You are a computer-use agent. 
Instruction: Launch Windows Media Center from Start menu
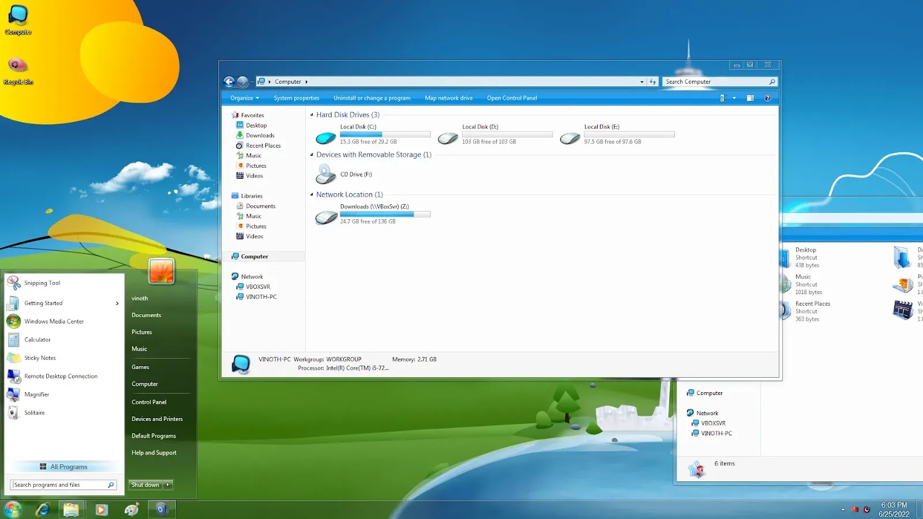pos(65,321)
